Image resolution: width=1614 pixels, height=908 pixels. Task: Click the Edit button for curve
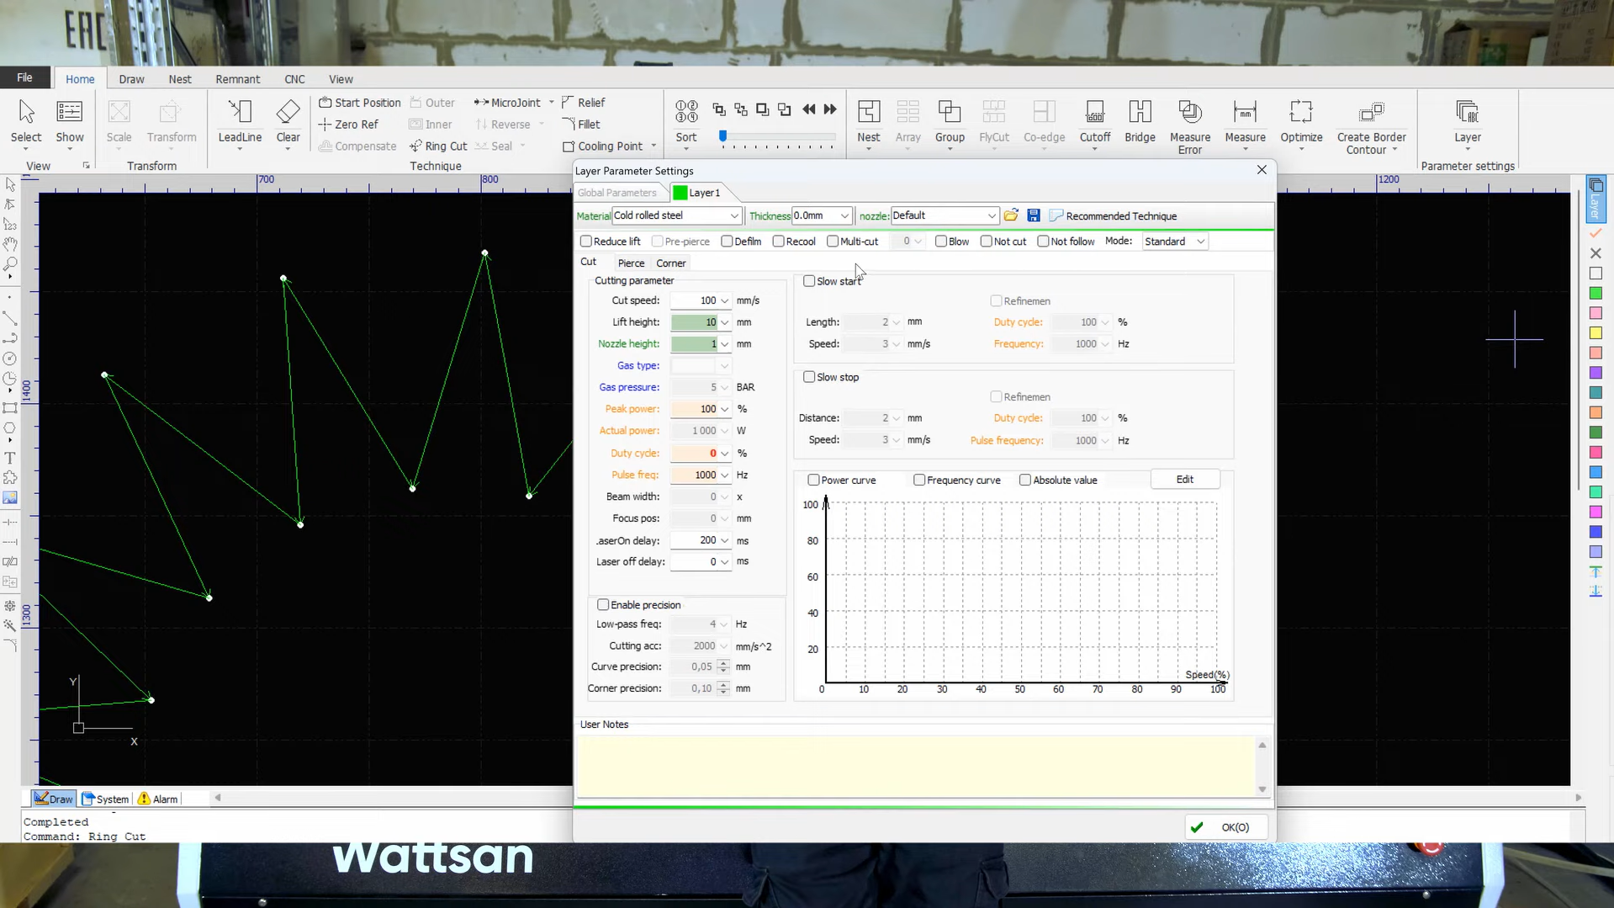[x=1184, y=480]
